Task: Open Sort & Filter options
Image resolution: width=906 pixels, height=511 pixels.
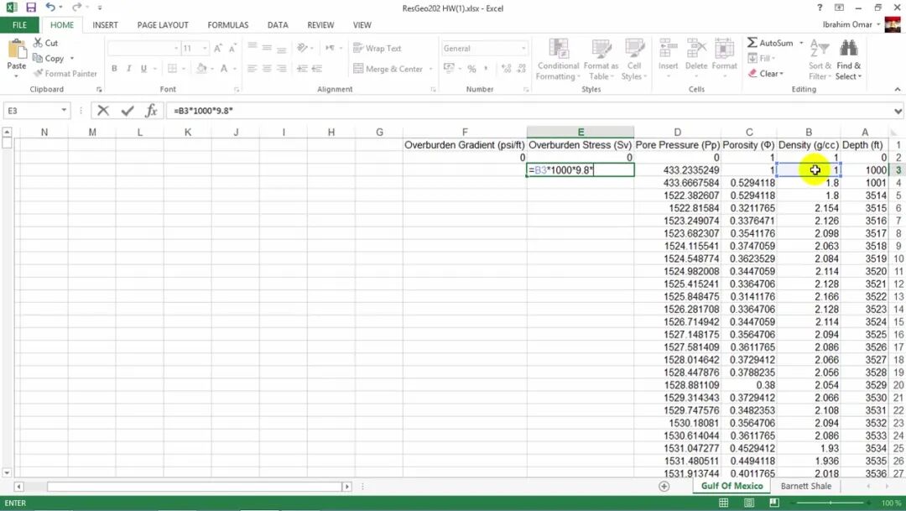Action: coord(820,60)
